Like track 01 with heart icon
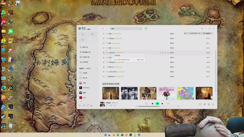 click(107, 34)
